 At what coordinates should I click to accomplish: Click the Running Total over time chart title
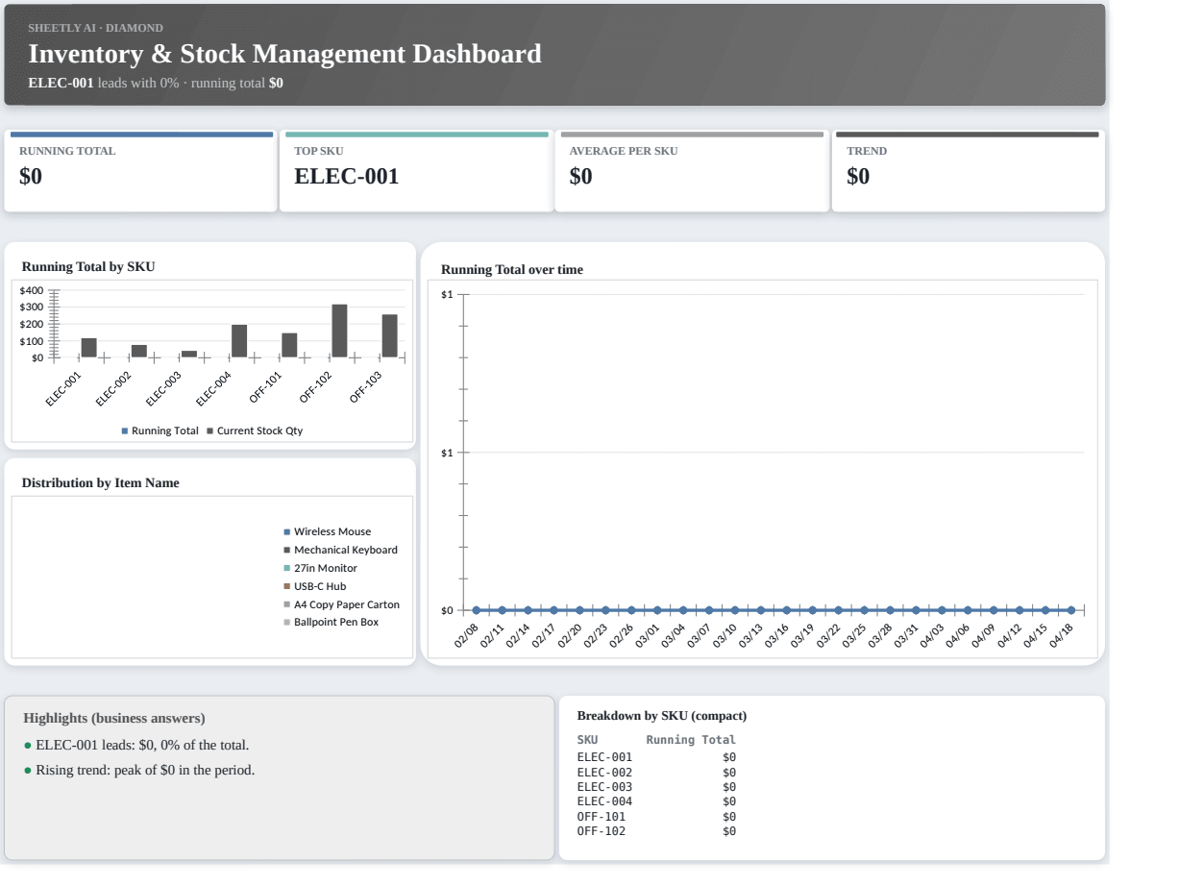click(512, 269)
